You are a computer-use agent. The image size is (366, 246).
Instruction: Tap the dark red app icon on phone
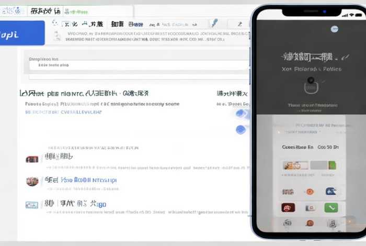click(288, 207)
